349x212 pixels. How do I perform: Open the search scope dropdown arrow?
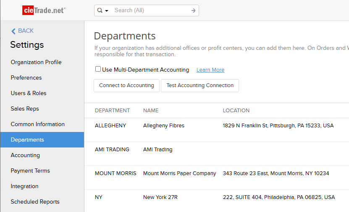coord(107,10)
